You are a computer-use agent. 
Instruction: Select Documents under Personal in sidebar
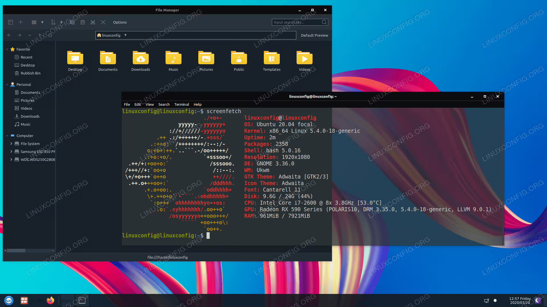coord(30,92)
